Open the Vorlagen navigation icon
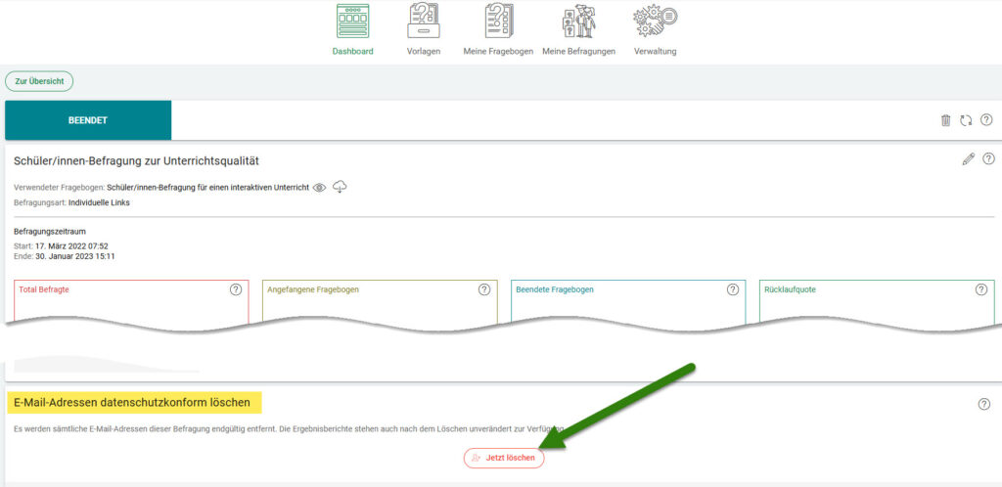The image size is (1002, 487). 424,22
